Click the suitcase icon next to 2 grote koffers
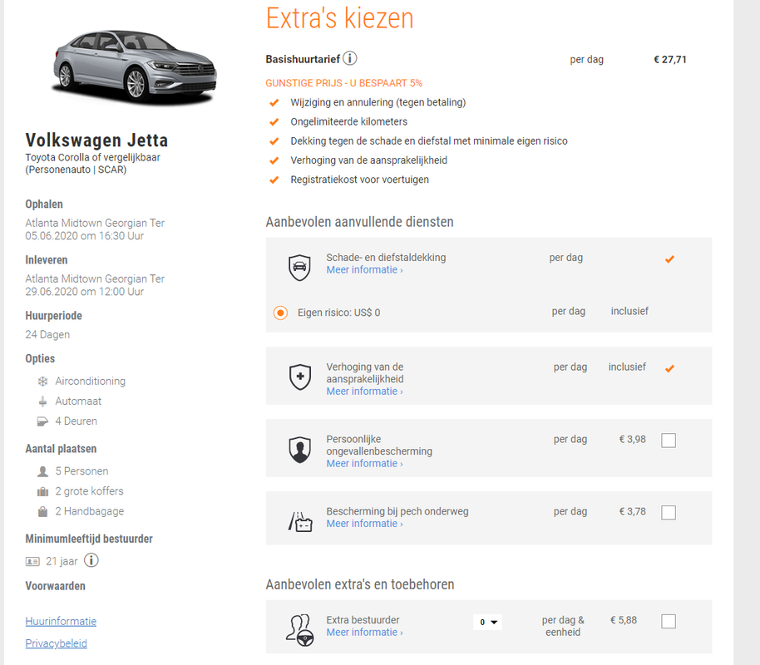The width and height of the screenshot is (760, 665). coord(42,491)
